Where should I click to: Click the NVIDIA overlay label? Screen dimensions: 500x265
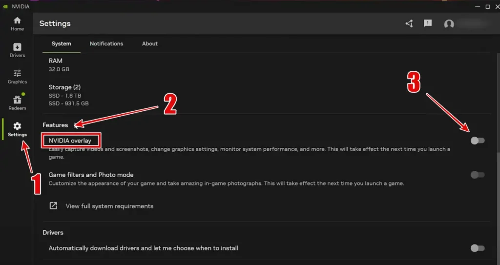[70, 141]
